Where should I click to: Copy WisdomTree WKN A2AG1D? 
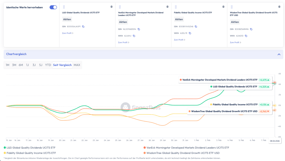pyautogui.click(x=246, y=36)
